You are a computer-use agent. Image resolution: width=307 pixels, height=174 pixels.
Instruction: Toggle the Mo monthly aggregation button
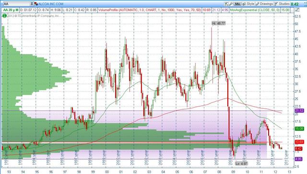coord(237,4)
